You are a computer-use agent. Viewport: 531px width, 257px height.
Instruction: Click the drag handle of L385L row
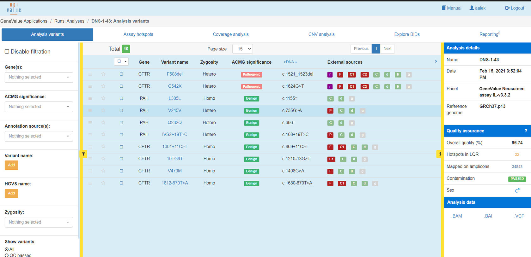90,98
